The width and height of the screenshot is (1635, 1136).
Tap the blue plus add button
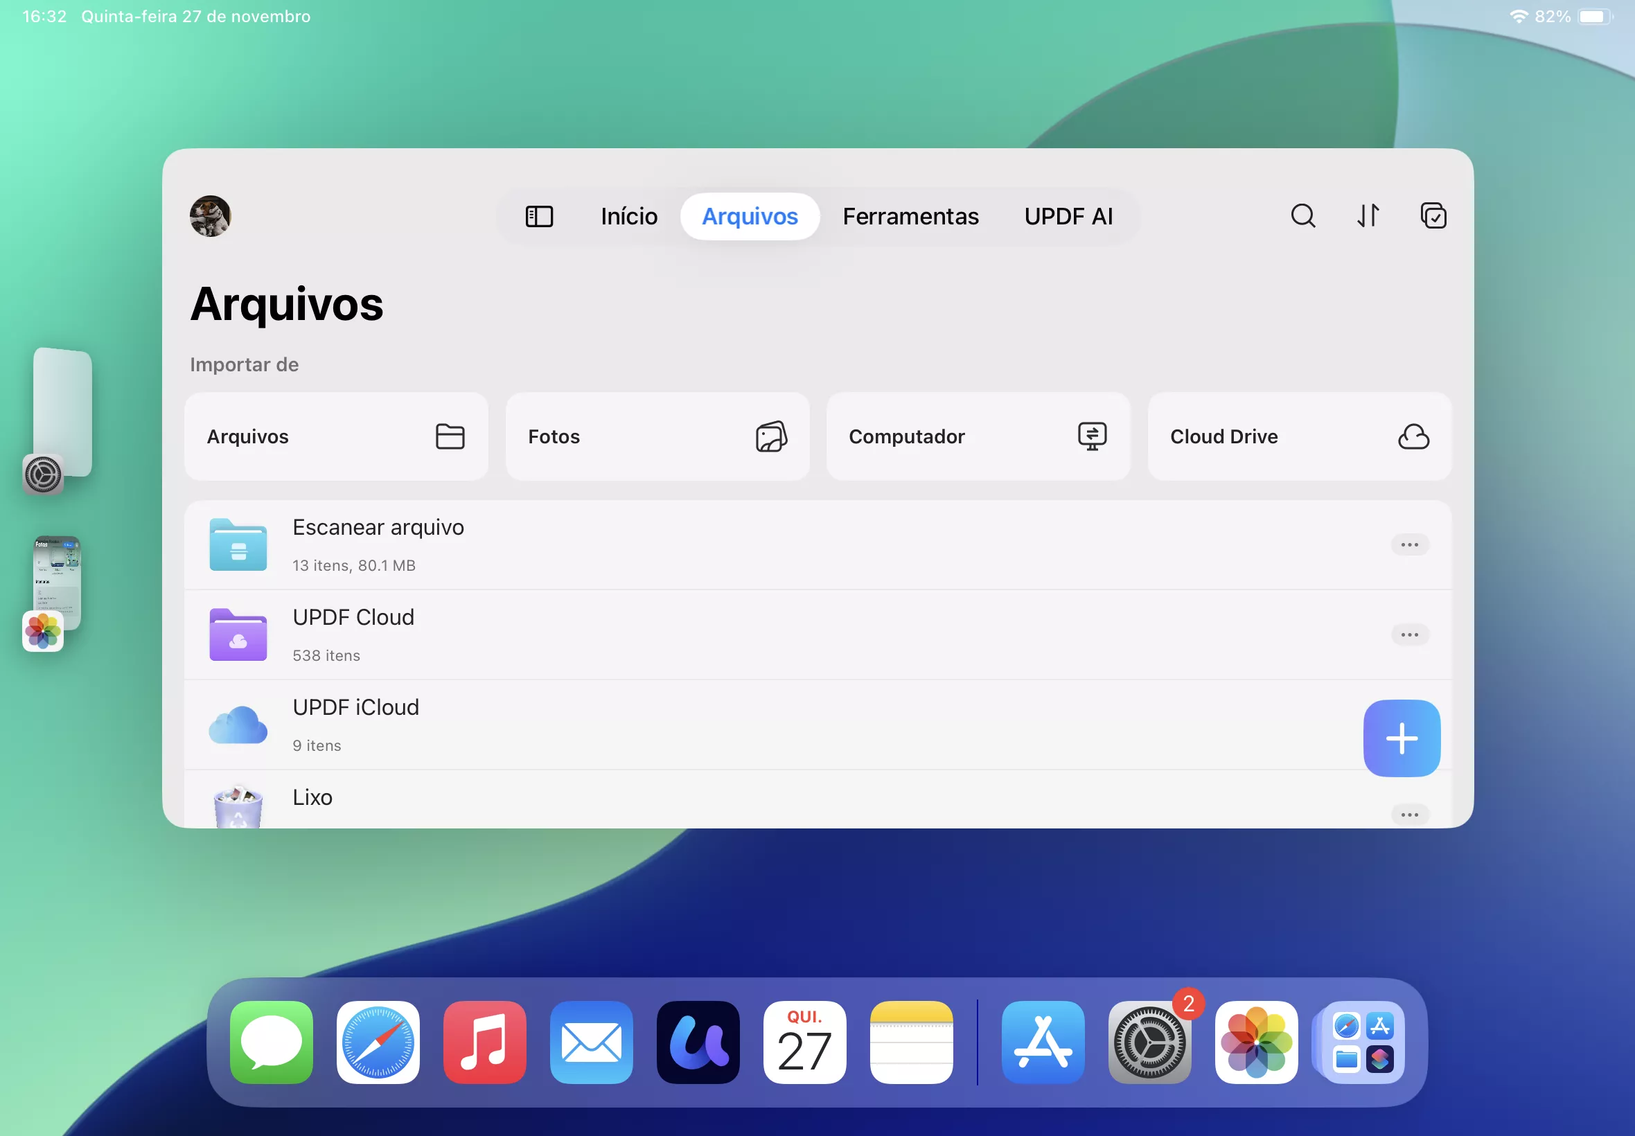(x=1401, y=738)
